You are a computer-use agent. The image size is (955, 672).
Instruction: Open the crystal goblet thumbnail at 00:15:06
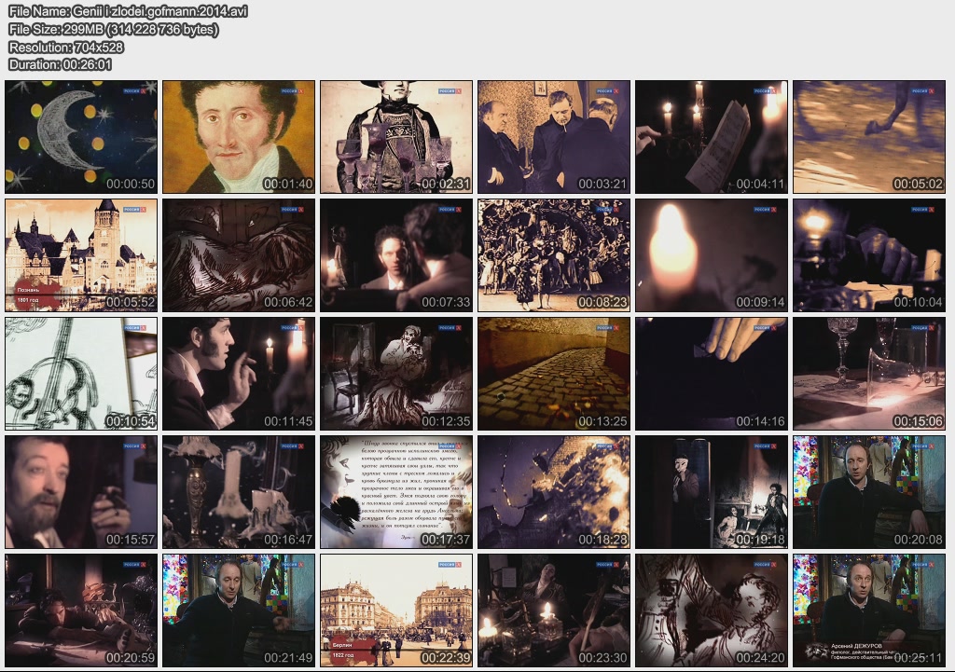869,374
